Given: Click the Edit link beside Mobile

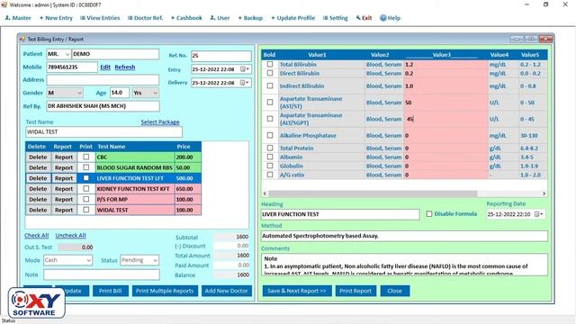Looking at the screenshot, I should 105,67.
